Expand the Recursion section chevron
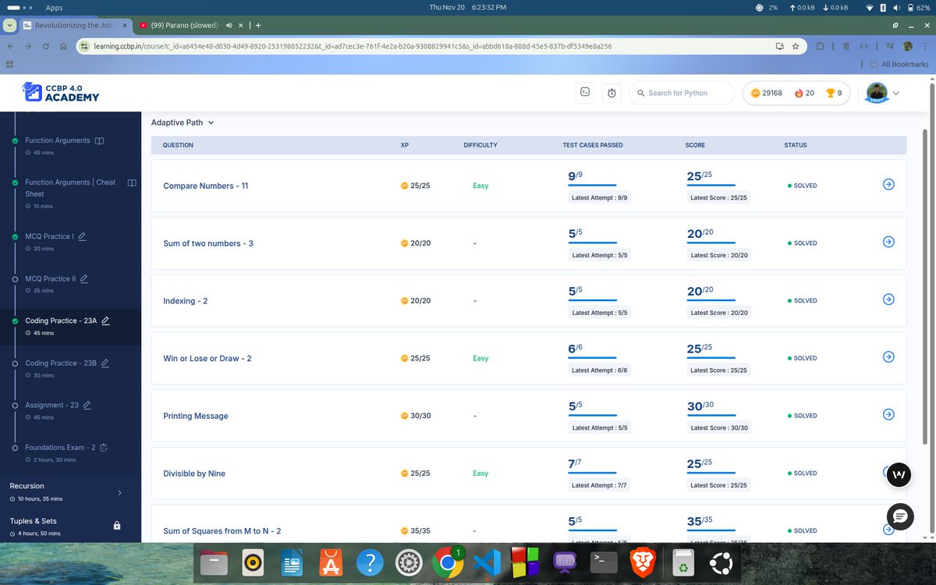Viewport: 936px width, 585px height. pos(119,493)
